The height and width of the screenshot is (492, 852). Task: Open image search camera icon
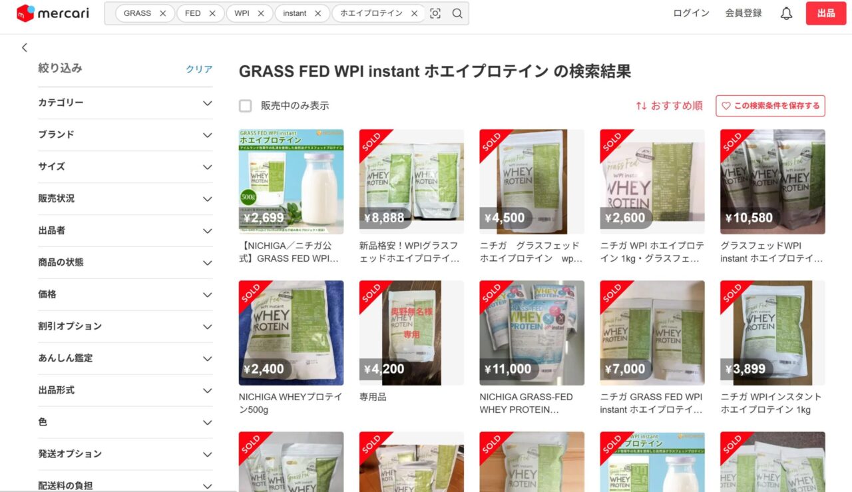[435, 13]
